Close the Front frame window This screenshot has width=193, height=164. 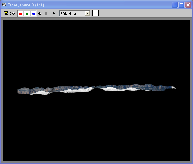(x=188, y=5)
